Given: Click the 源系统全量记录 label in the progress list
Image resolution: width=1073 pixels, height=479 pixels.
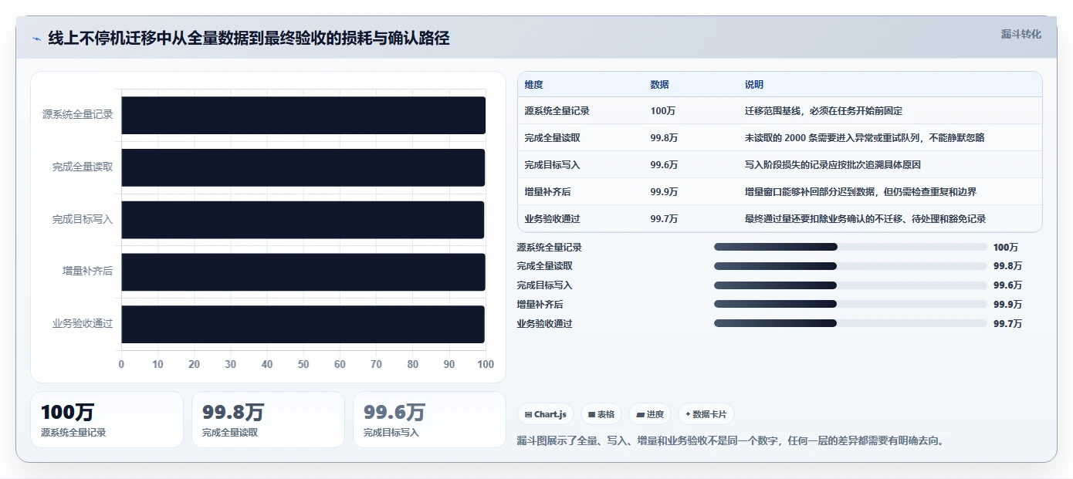Looking at the screenshot, I should [550, 248].
